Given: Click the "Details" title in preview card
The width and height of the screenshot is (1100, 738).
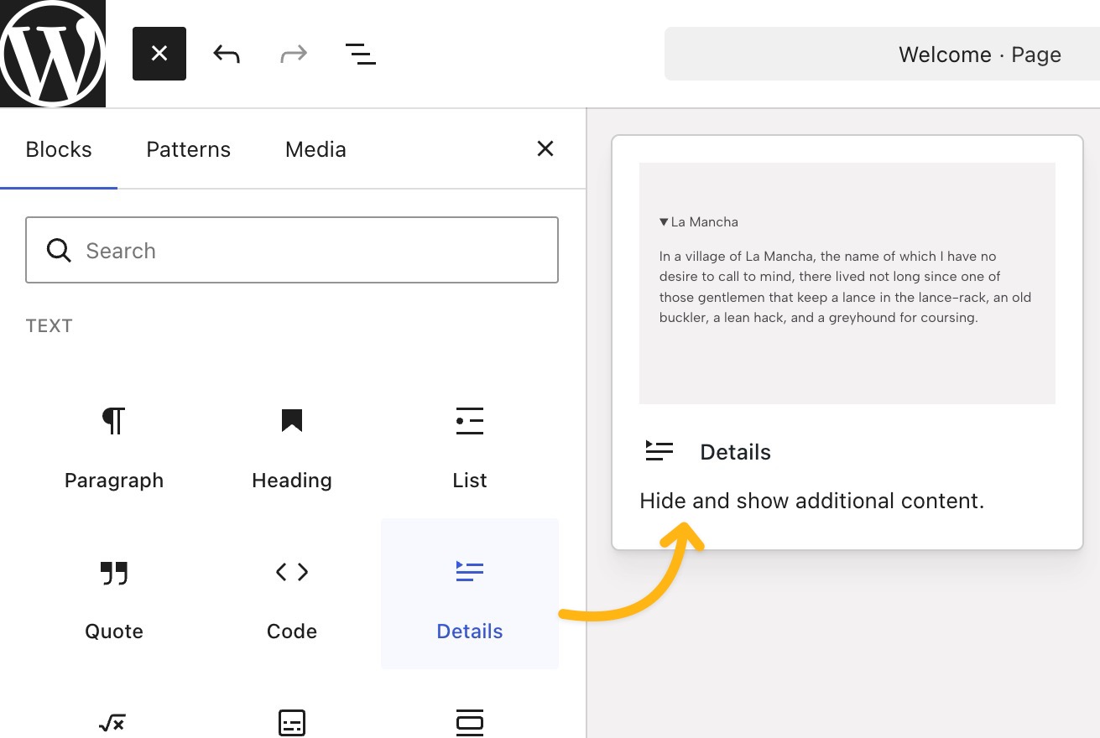Looking at the screenshot, I should pos(735,452).
